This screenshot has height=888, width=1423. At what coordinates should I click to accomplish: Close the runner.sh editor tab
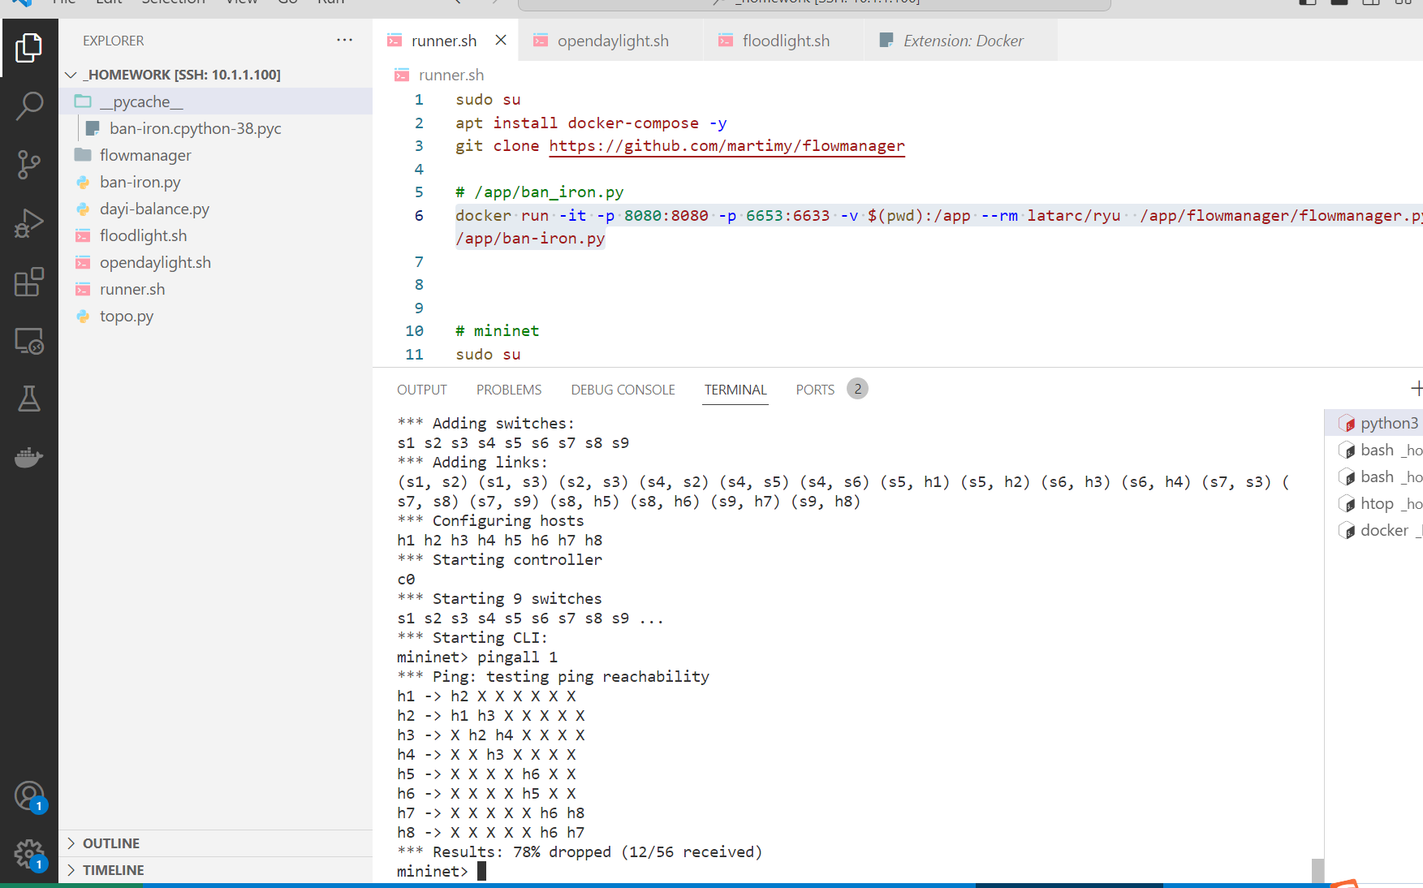coord(501,40)
